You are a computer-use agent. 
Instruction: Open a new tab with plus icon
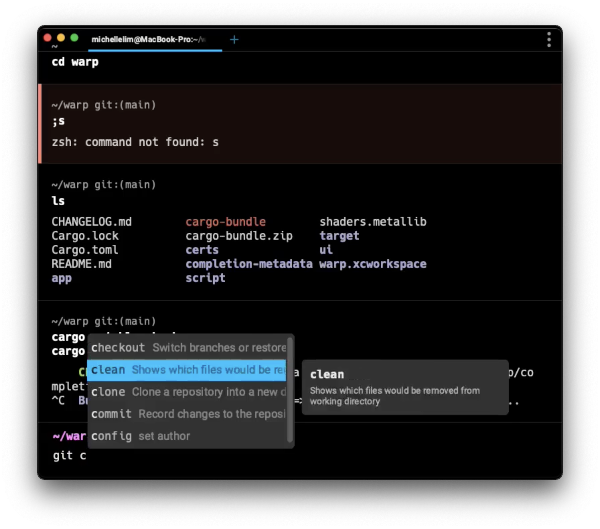coord(234,40)
